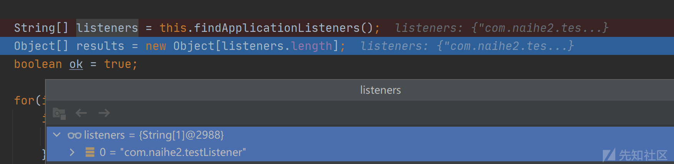The height and width of the screenshot is (164, 674).
Task: Click the watch glasses icon beside listeners
Action: tap(74, 135)
